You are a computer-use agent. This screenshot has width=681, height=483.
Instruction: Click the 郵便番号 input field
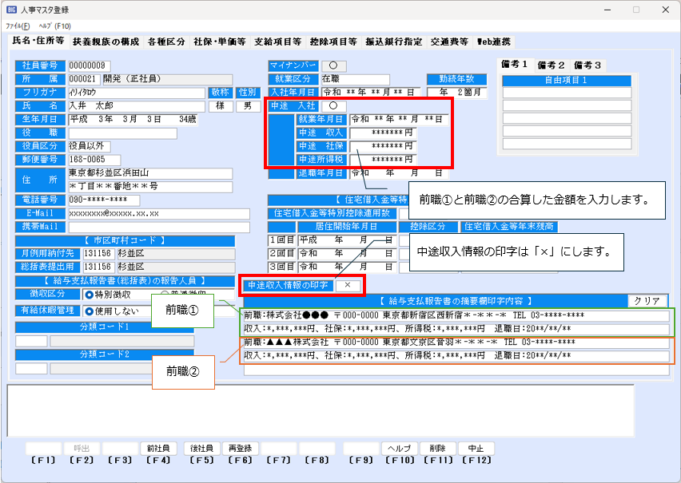coord(94,160)
